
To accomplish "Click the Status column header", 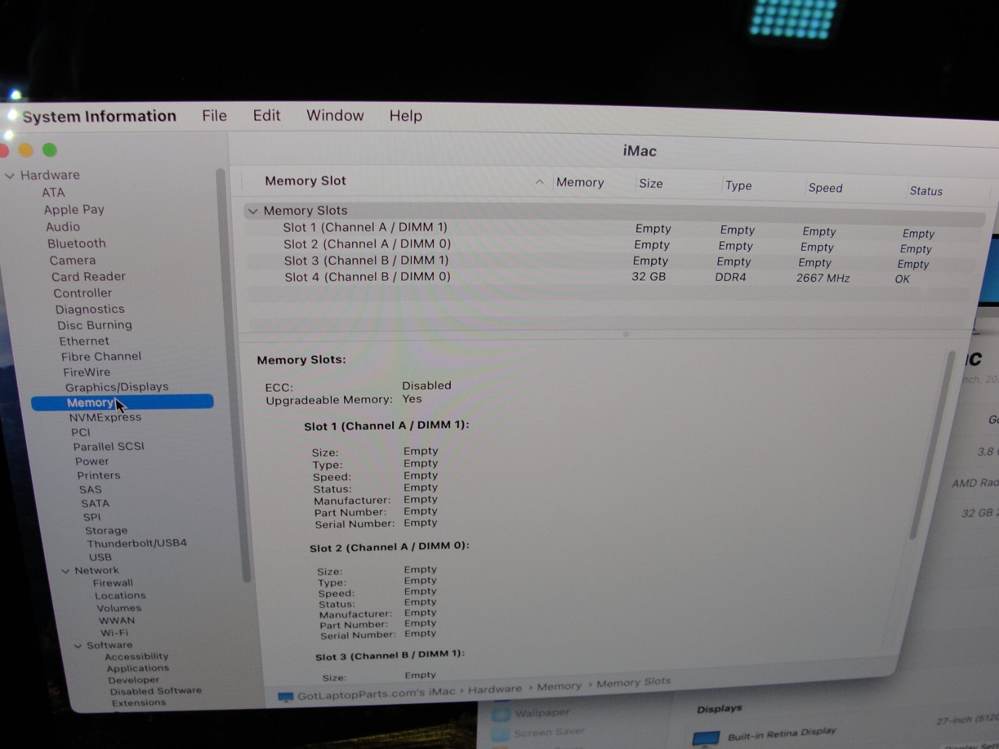I will click(x=925, y=191).
